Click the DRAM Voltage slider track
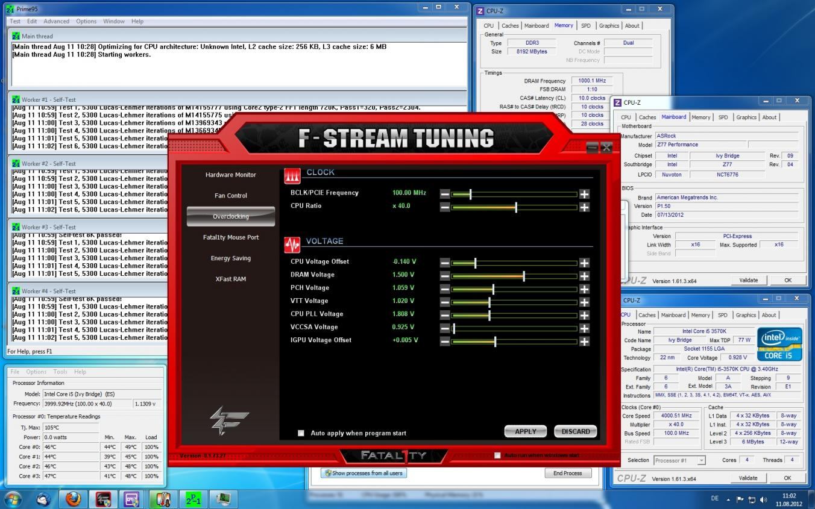The height and width of the screenshot is (509, 815). pyautogui.click(x=514, y=276)
